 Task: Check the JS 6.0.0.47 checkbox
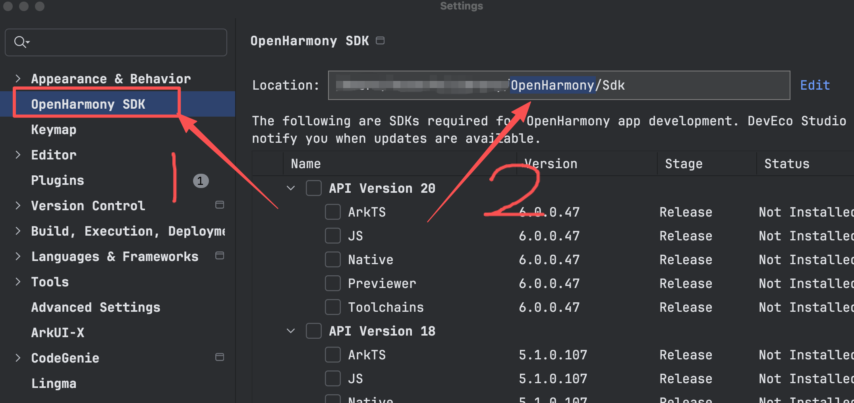pyautogui.click(x=333, y=236)
